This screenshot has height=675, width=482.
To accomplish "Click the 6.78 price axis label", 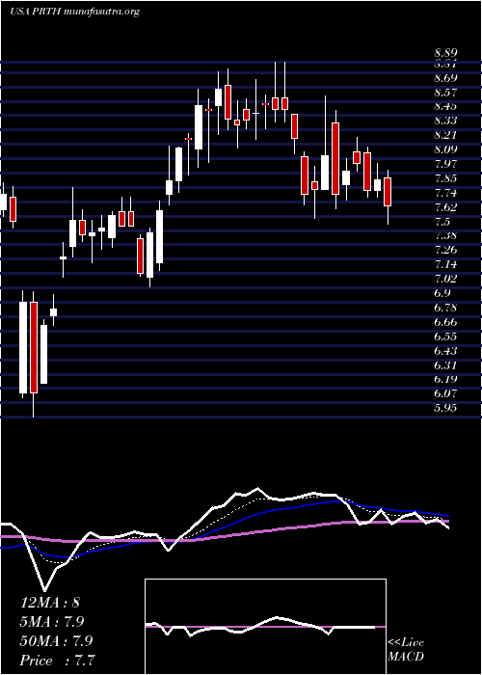I will (x=445, y=308).
